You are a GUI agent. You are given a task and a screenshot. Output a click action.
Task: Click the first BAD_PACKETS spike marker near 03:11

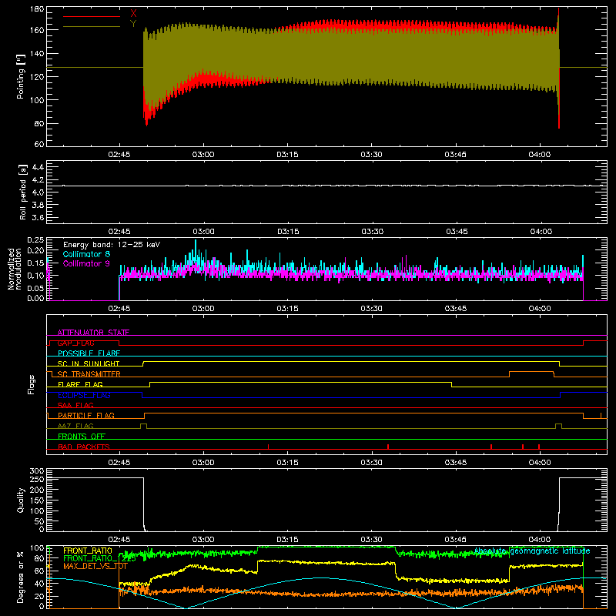(x=268, y=447)
